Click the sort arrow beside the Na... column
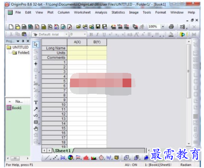The width and height of the screenshot is (204, 168). [x=10, y=102]
